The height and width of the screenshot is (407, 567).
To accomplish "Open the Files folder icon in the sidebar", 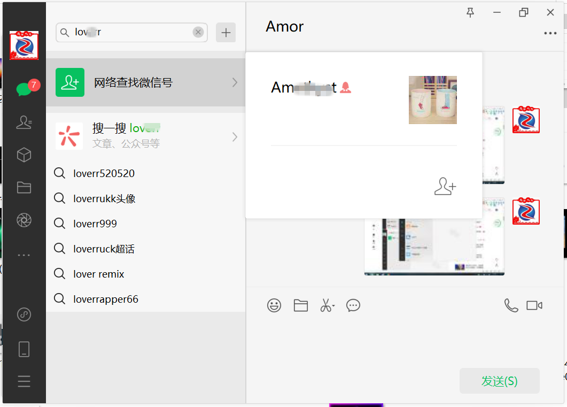I will coord(24,187).
